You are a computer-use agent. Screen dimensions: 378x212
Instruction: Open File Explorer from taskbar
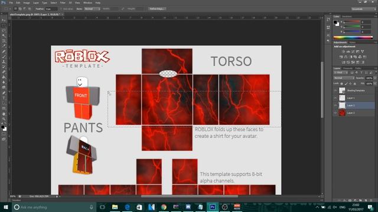coord(115,207)
